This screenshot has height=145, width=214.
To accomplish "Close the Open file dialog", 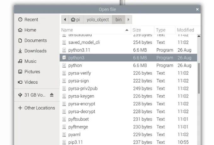I will click(x=197, y=9).
